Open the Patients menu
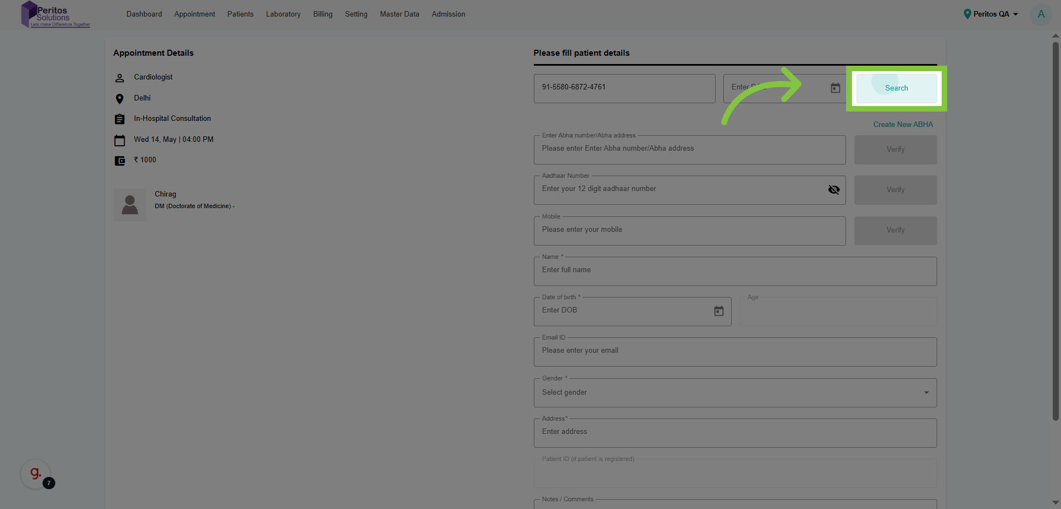 coord(240,14)
